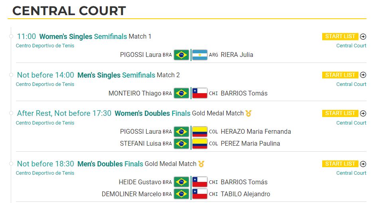Viewport: 386px width, 203px height.
Task: Click timeline marker for Not before 18:30 match
Action: pos(11,164)
